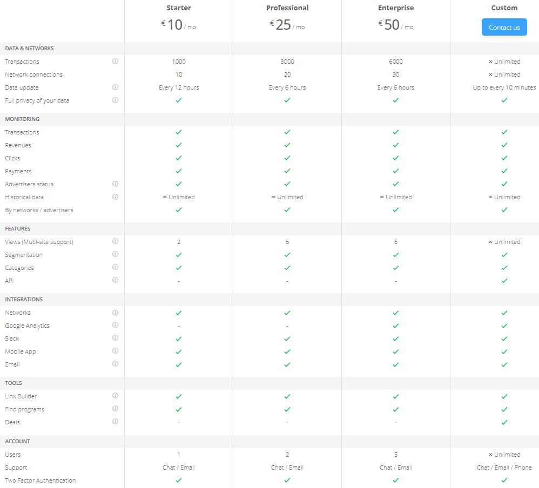Show info icon for Networks integration

click(116, 313)
